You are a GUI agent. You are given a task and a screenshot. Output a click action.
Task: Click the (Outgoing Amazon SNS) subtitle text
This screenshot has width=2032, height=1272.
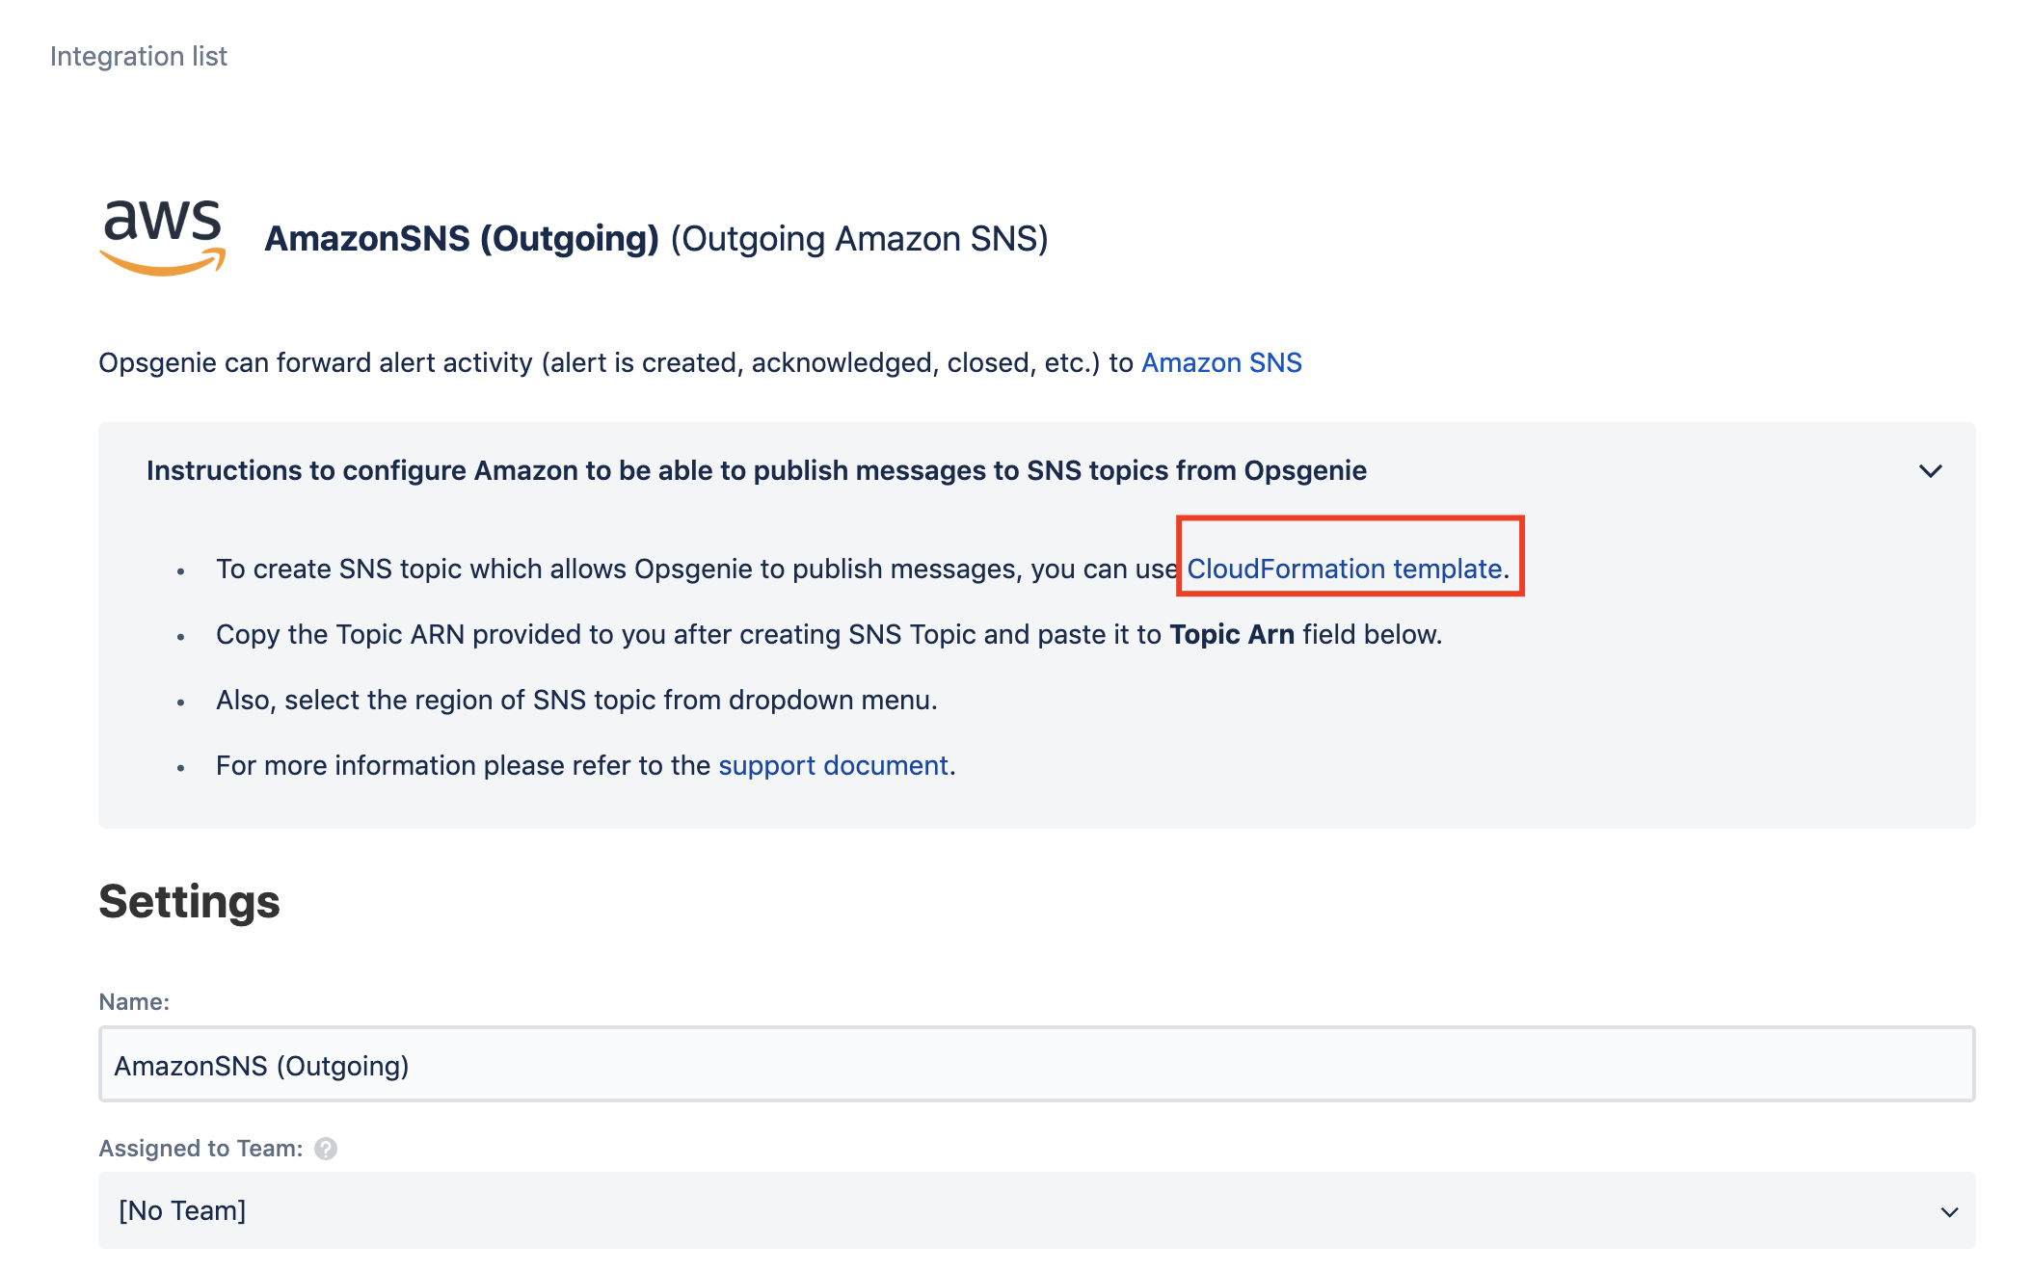pyautogui.click(x=859, y=239)
